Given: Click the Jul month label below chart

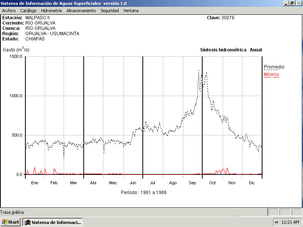Looking at the screenshot, I should coord(153,183).
